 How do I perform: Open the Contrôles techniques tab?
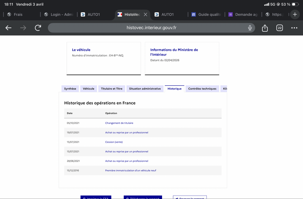pos(202,89)
